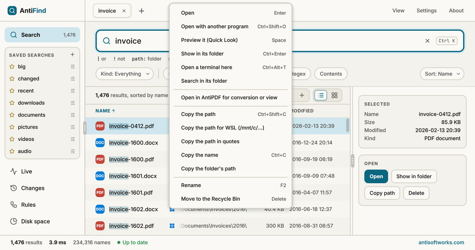The height and width of the screenshot is (250, 475).
Task: Choose Copy the path
Action: [230, 114]
